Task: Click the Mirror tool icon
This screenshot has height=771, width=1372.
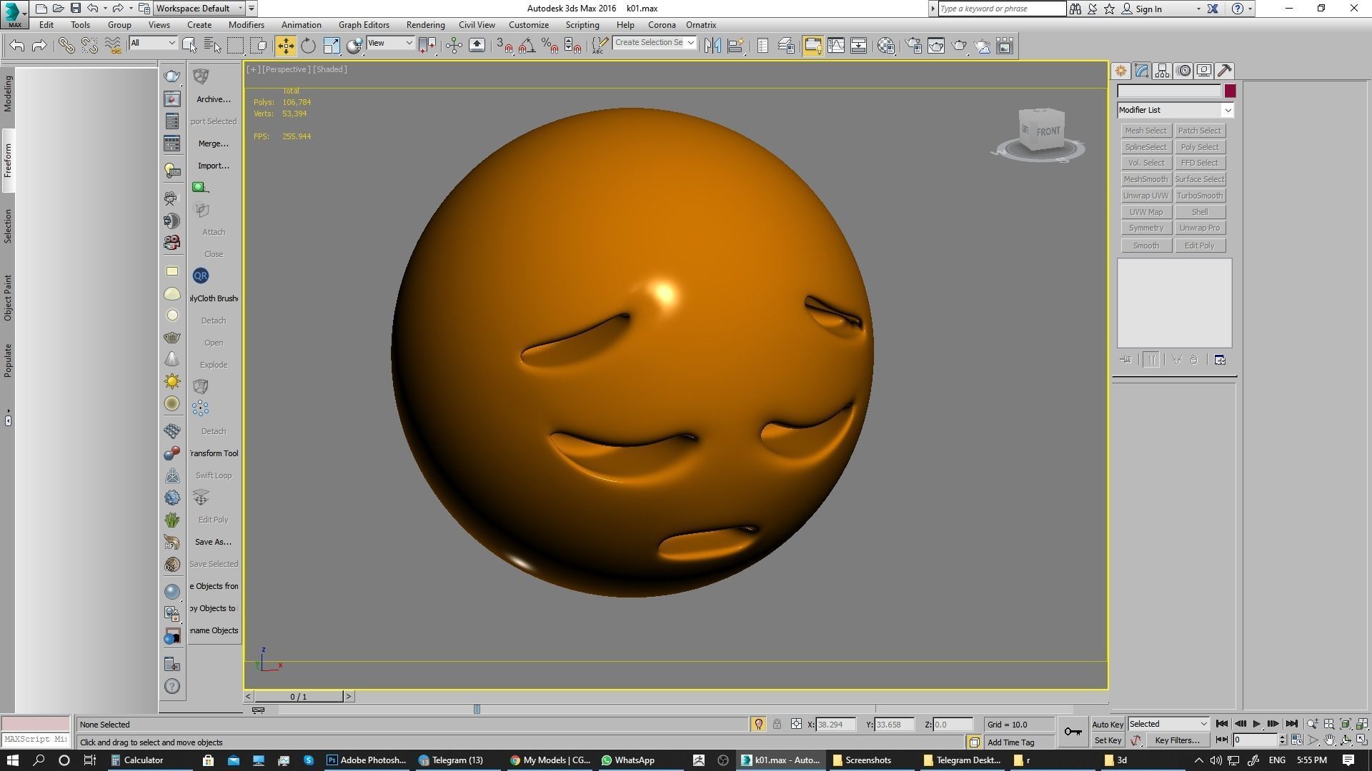Action: click(x=712, y=46)
